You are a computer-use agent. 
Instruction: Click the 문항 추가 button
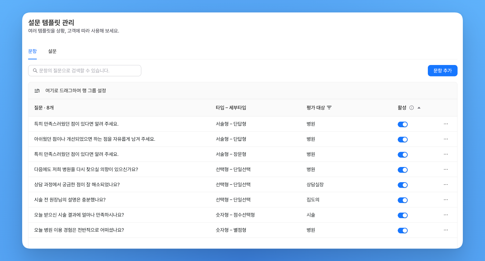pos(442,71)
